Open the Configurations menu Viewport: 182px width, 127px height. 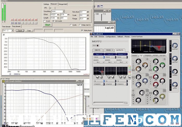pos(110,37)
